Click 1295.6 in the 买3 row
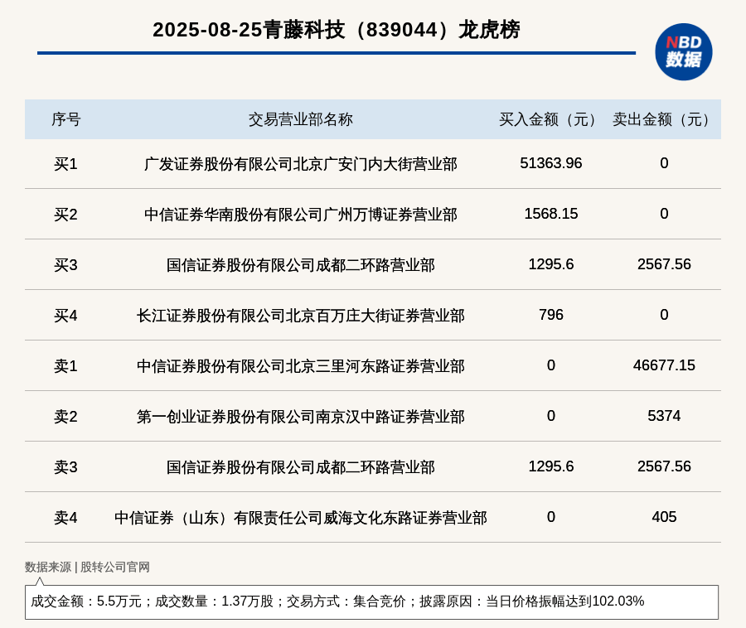The image size is (746, 628). 551,263
